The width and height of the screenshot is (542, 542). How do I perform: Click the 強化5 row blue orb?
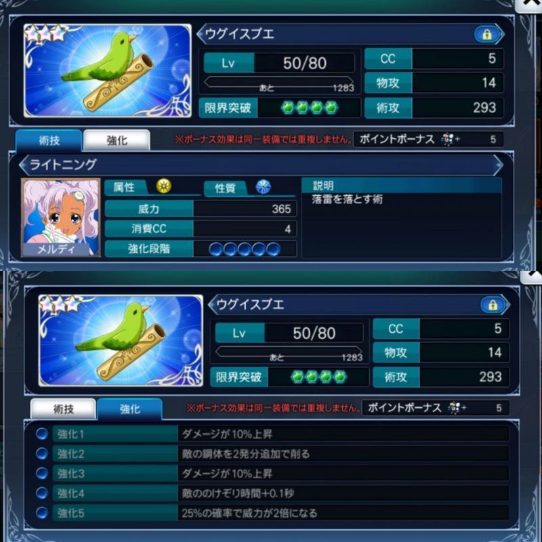click(42, 512)
